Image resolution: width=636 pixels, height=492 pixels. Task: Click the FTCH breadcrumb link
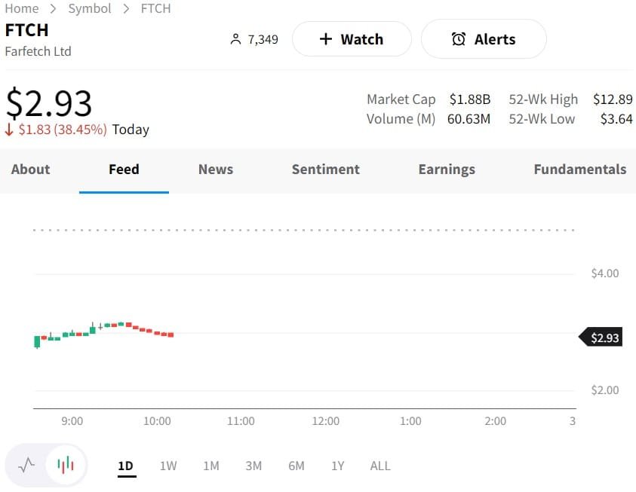(x=155, y=8)
